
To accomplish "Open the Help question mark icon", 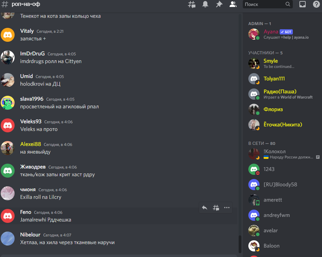I will tap(316, 4).
